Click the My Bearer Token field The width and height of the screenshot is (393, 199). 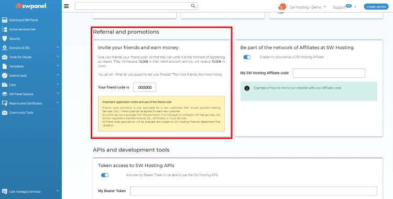coord(254,191)
